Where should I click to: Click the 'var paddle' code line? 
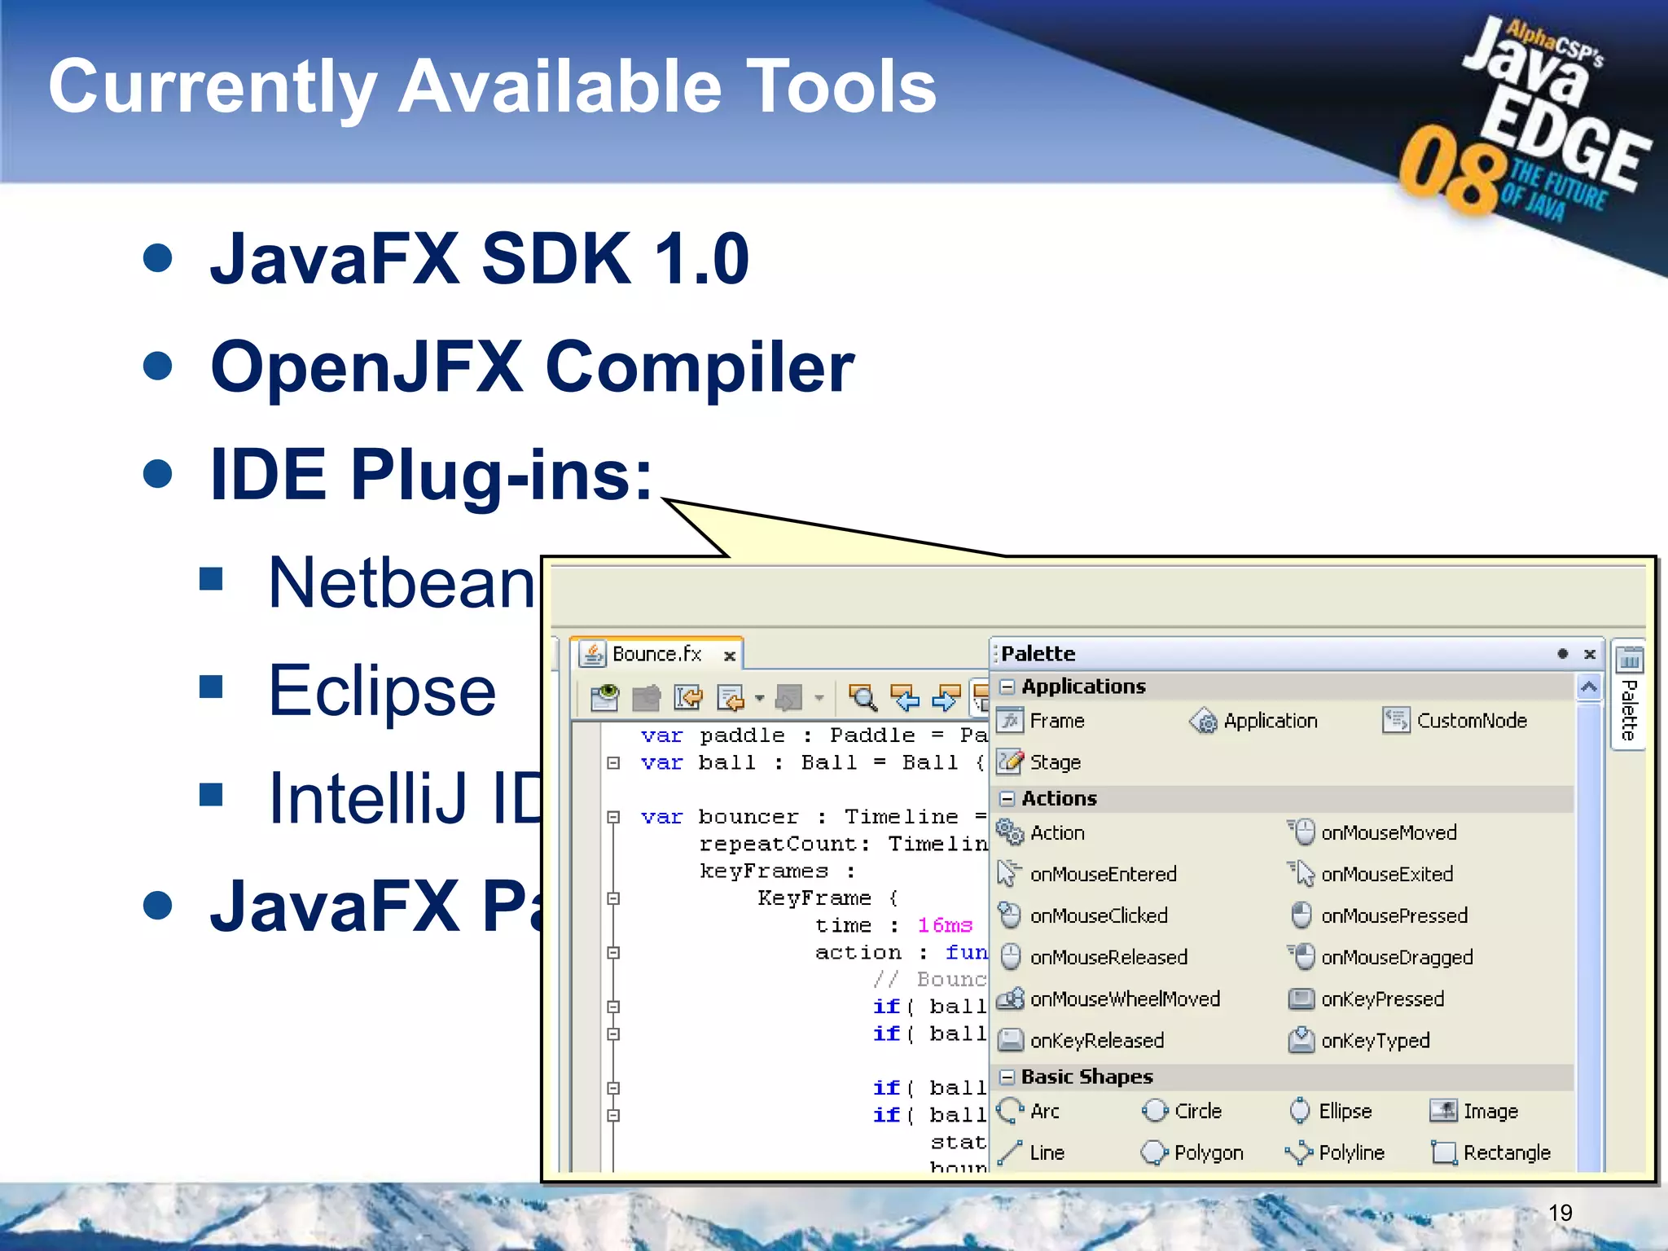coord(814,735)
